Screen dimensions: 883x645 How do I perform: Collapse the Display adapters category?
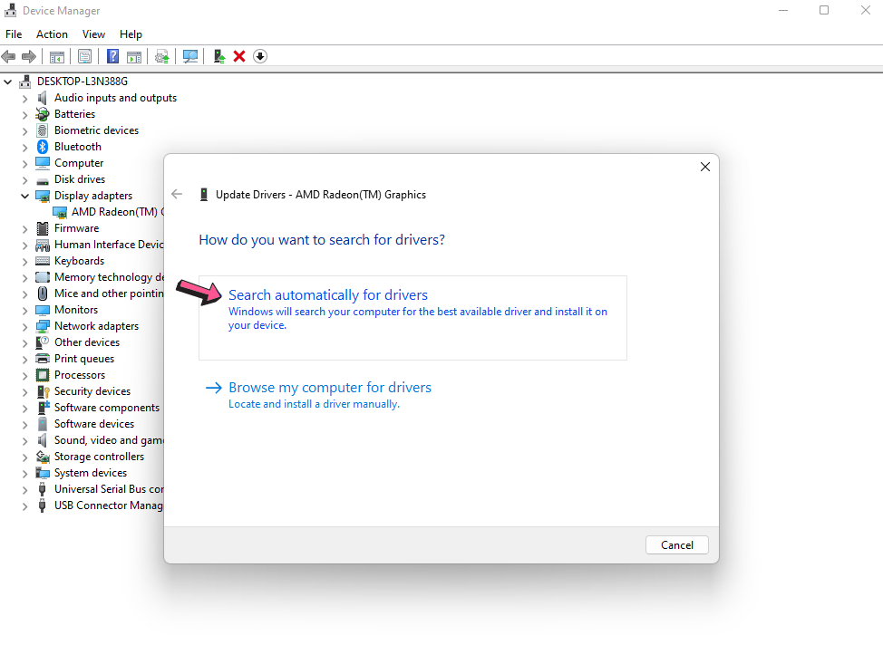point(24,196)
